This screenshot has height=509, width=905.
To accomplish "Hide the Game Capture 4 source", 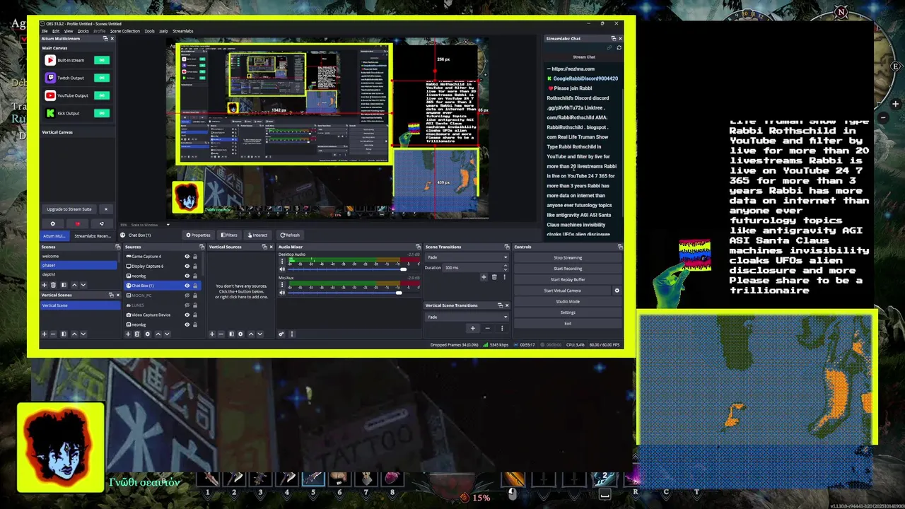I will pos(187,257).
